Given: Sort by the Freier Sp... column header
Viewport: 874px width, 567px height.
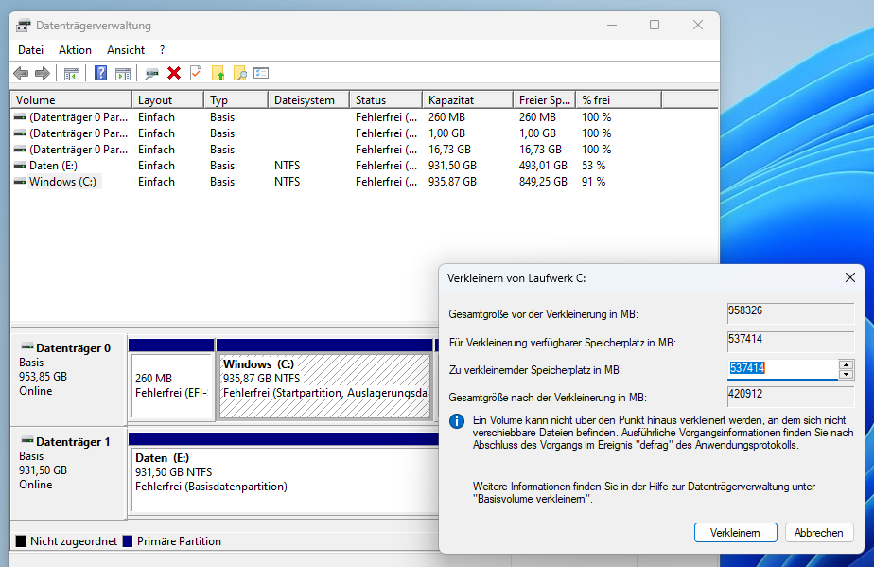Looking at the screenshot, I should 545,100.
